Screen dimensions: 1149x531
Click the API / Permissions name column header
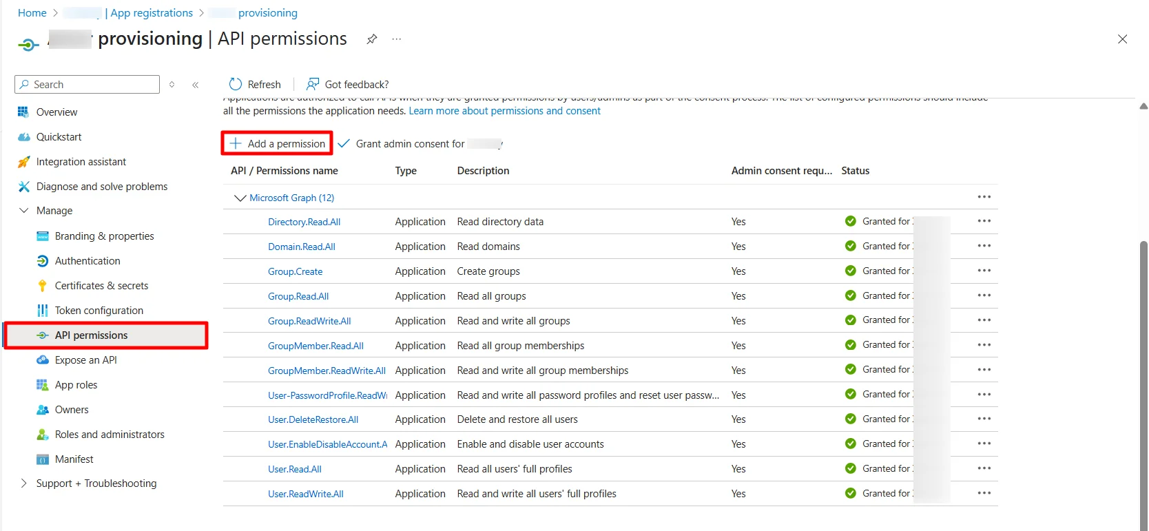[284, 171]
